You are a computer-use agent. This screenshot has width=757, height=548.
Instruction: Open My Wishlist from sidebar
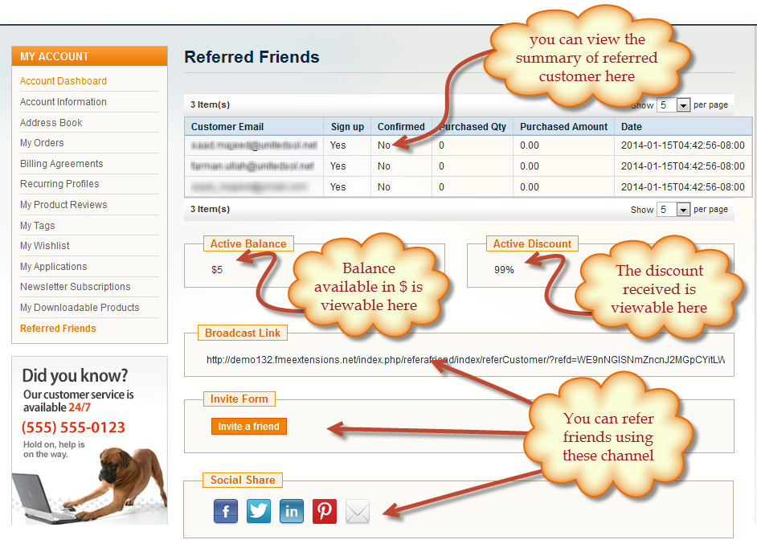[x=45, y=246]
